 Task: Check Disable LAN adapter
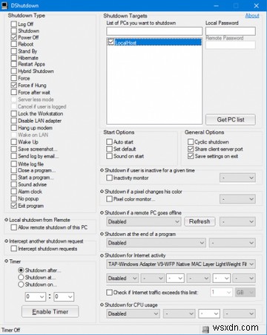14,120
